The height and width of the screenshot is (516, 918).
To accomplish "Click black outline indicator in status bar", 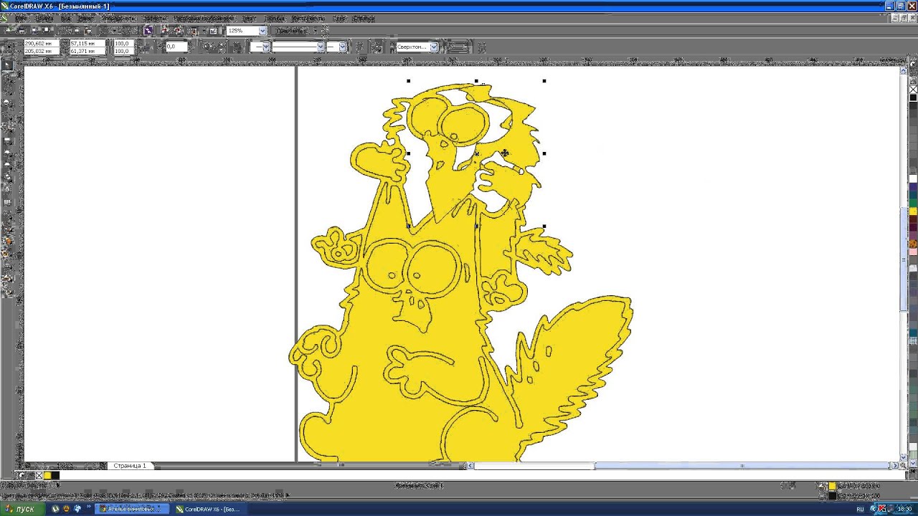I will tap(832, 496).
